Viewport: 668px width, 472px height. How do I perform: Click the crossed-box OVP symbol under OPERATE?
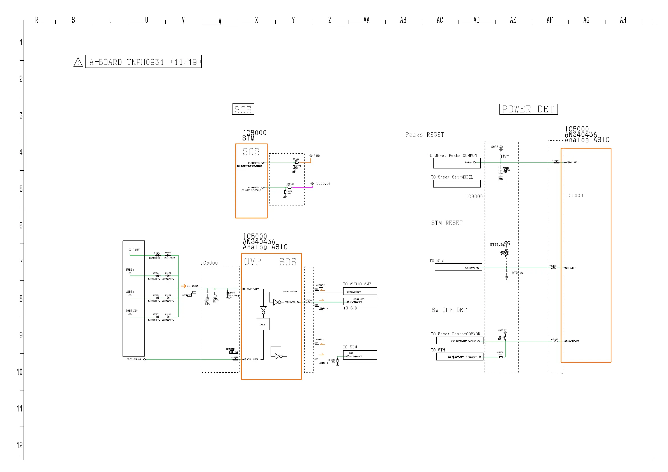click(232, 352)
